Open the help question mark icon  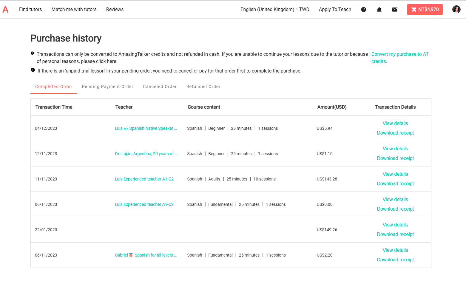click(x=363, y=10)
